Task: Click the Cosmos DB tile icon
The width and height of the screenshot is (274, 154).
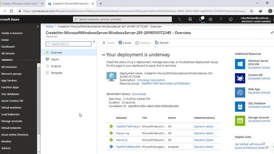Action: (240, 78)
